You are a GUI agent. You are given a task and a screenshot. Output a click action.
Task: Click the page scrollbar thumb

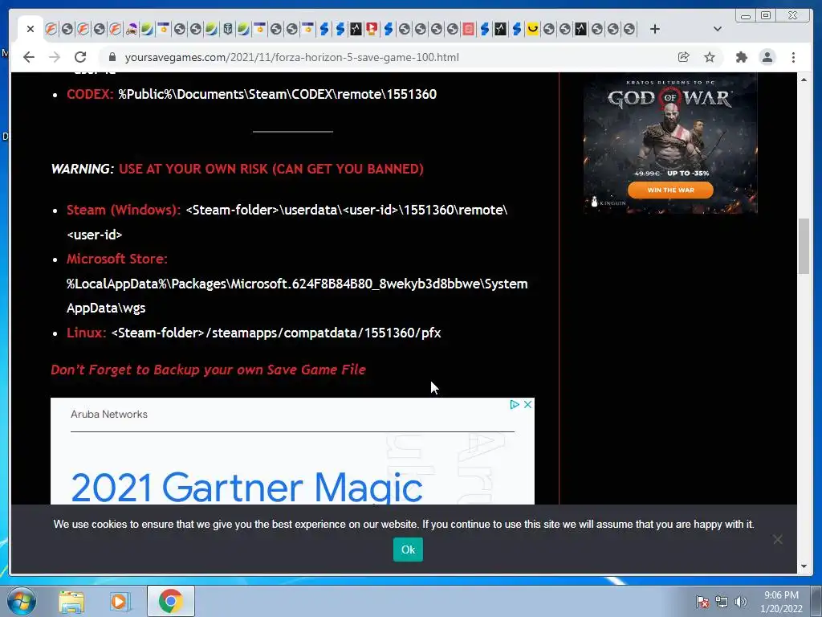click(x=804, y=246)
